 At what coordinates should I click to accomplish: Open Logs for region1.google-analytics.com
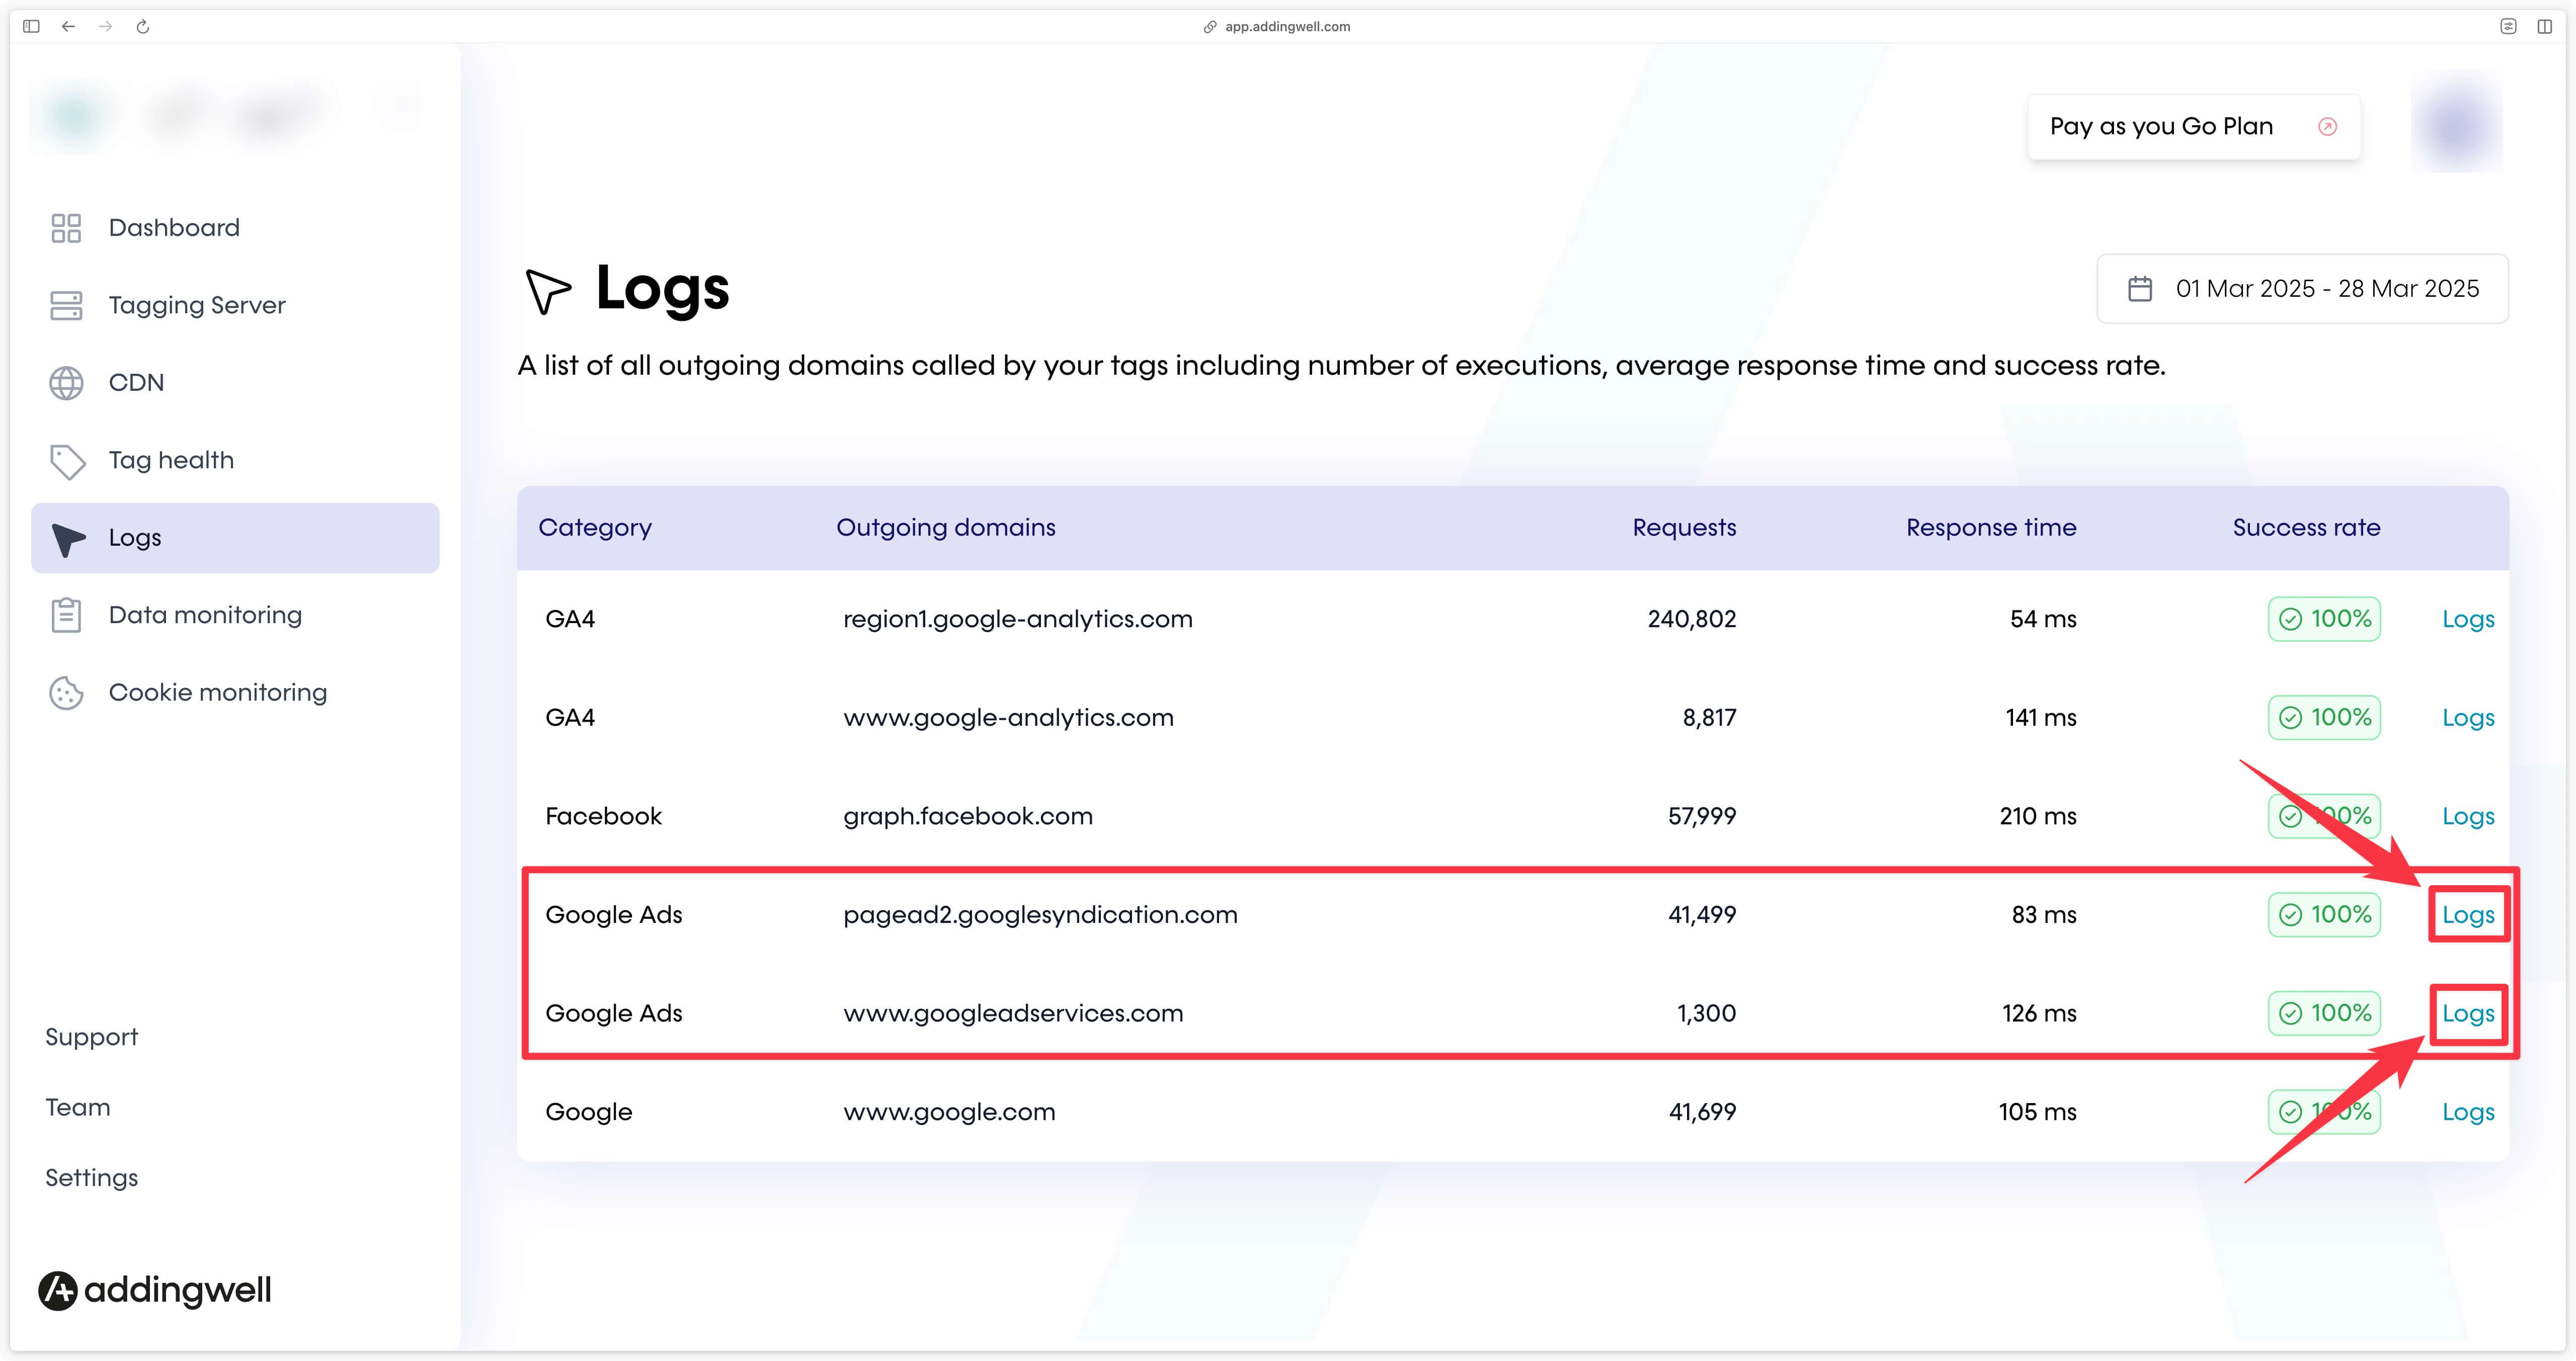(2467, 619)
